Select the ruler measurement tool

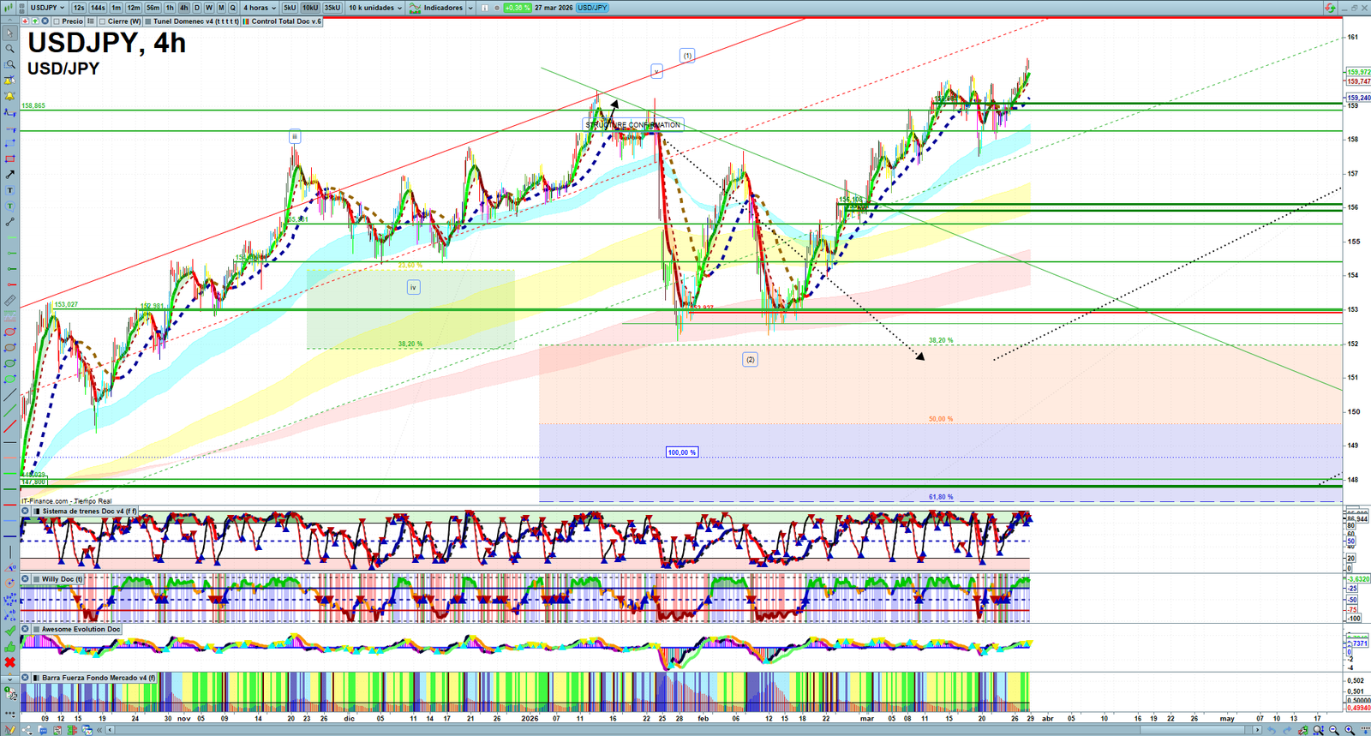[9, 301]
